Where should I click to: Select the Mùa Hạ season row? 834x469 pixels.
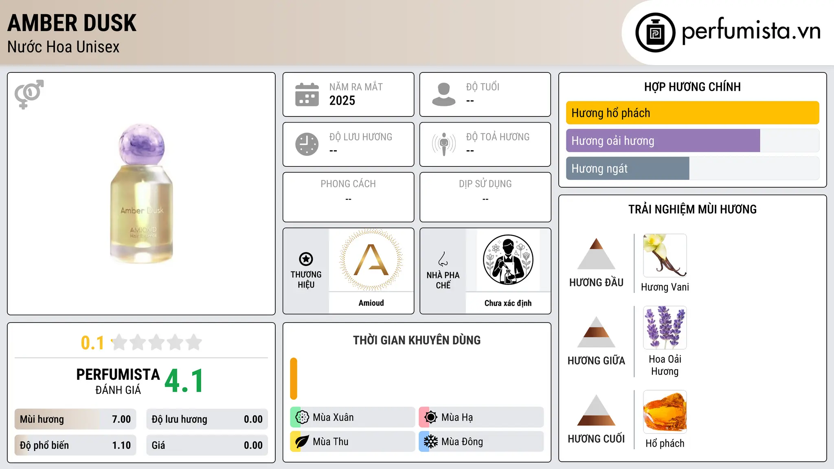tap(481, 417)
